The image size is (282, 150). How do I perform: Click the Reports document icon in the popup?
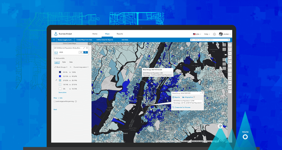tap(173, 97)
